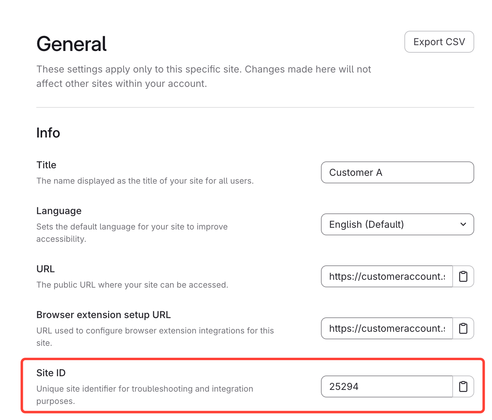Copy the site URL to clipboard

pyautogui.click(x=463, y=276)
